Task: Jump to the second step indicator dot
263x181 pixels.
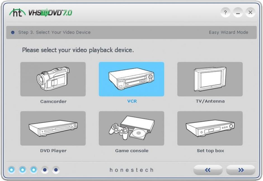Action: (x=23, y=170)
